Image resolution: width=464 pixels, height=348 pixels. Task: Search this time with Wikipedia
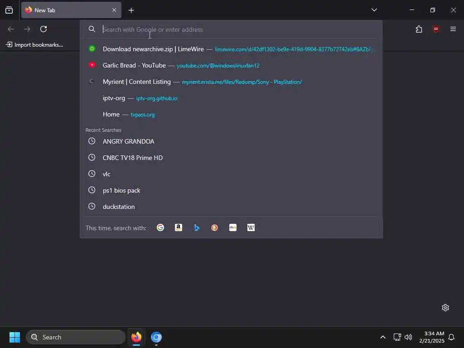(x=251, y=227)
